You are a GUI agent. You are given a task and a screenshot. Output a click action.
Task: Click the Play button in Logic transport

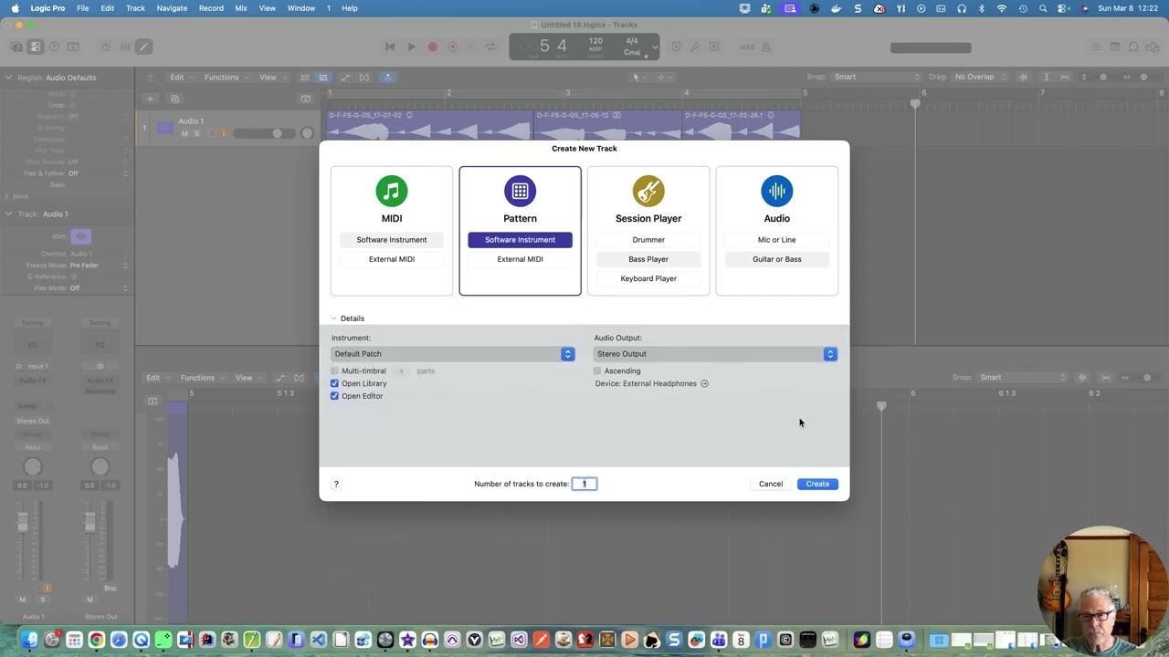pos(411,47)
